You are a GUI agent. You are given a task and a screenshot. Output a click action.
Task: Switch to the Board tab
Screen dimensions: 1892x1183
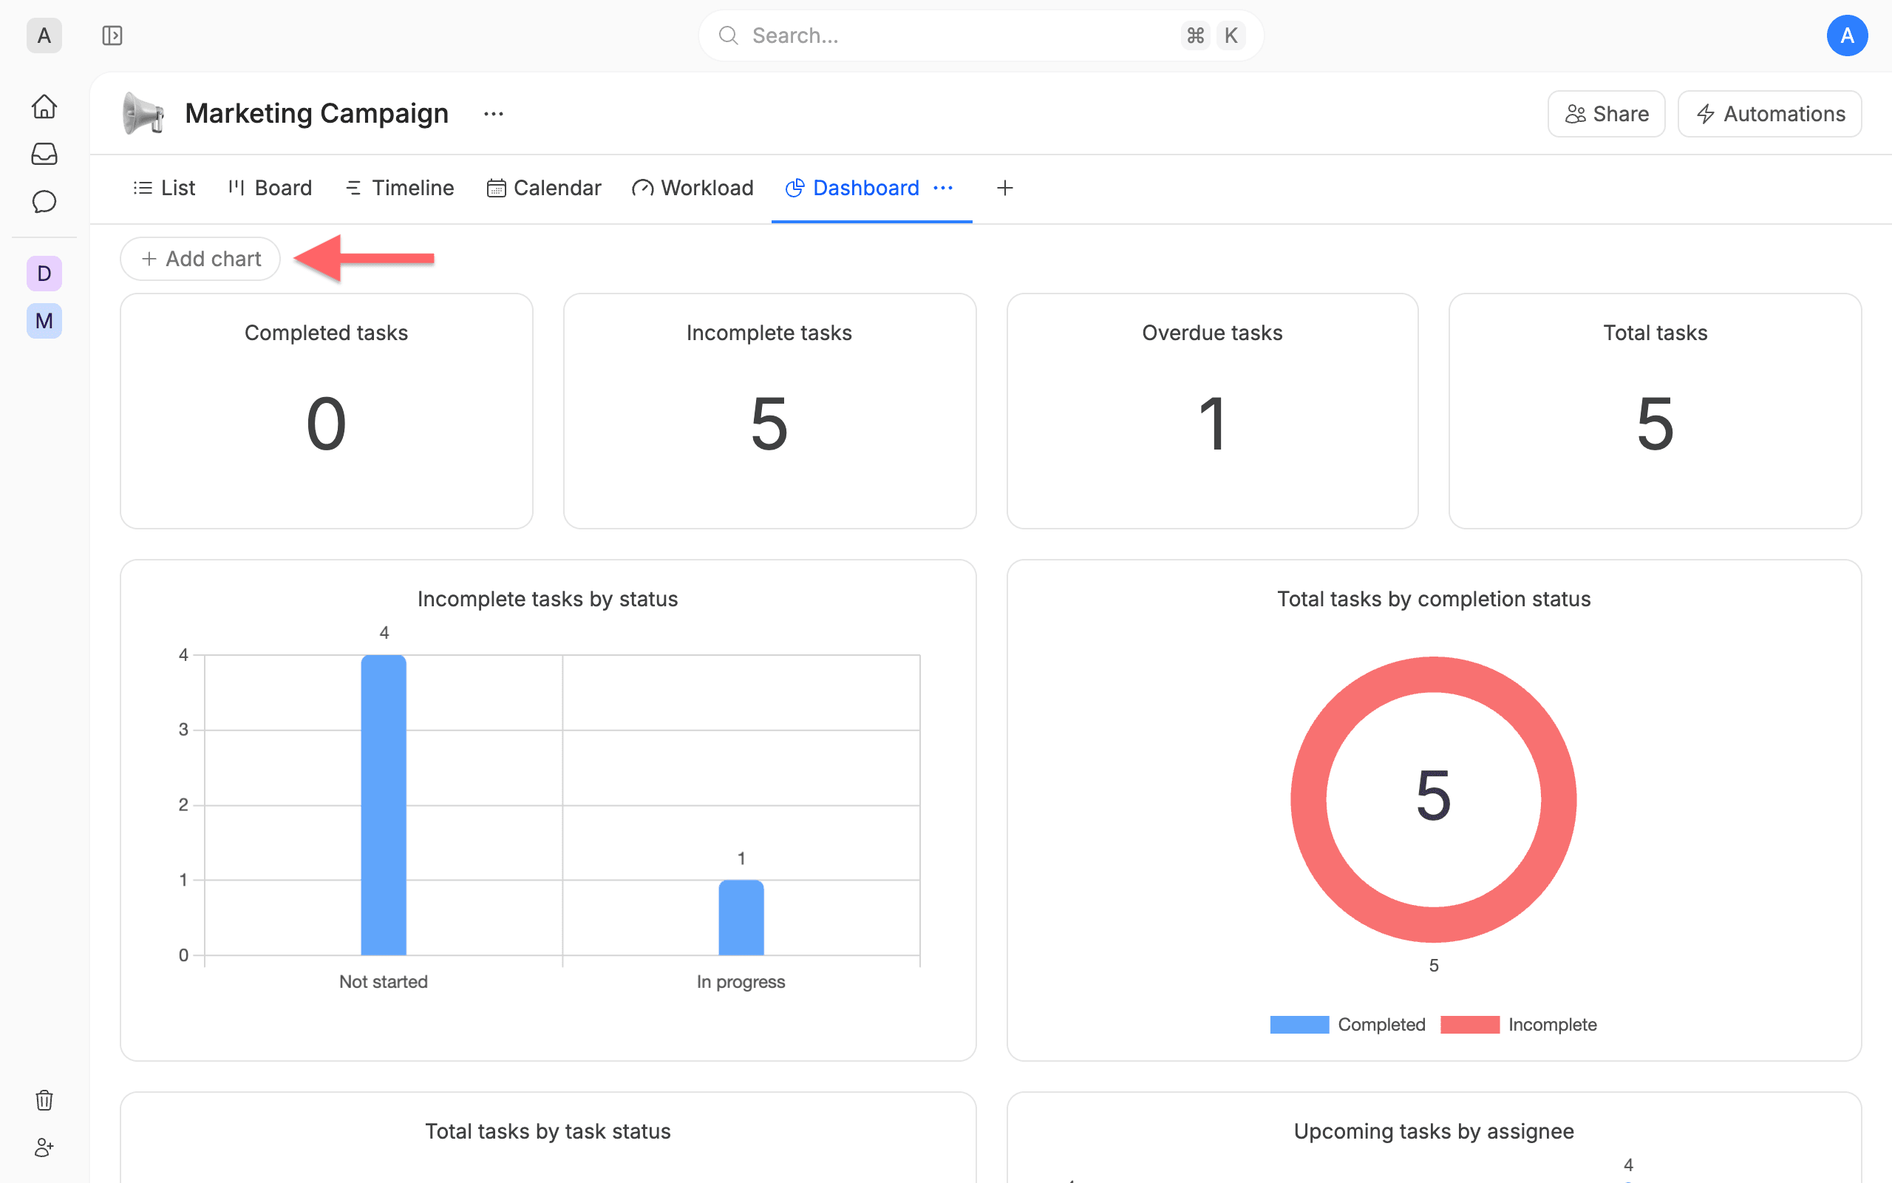(270, 188)
